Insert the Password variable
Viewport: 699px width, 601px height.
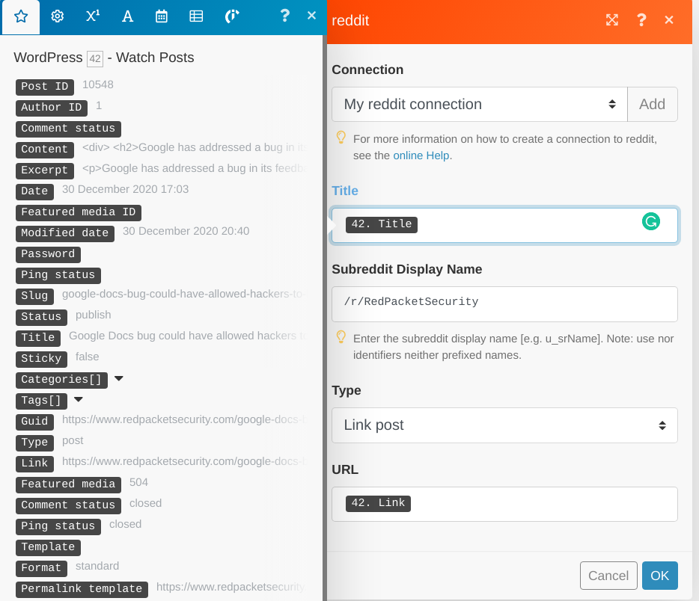[48, 254]
